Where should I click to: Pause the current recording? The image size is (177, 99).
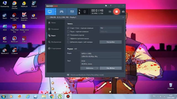coord(110,12)
